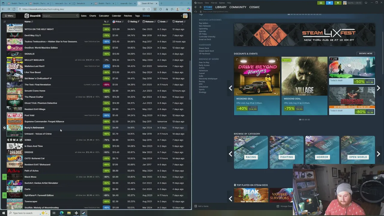Open File Explorer from the taskbar
Screen dimensions: 384x216
tap(69, 213)
